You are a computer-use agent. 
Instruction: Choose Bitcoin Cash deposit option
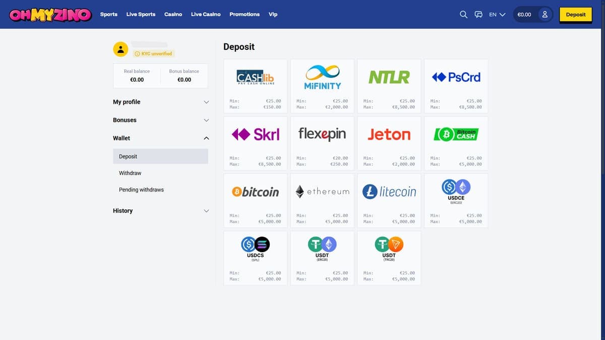coord(456,143)
